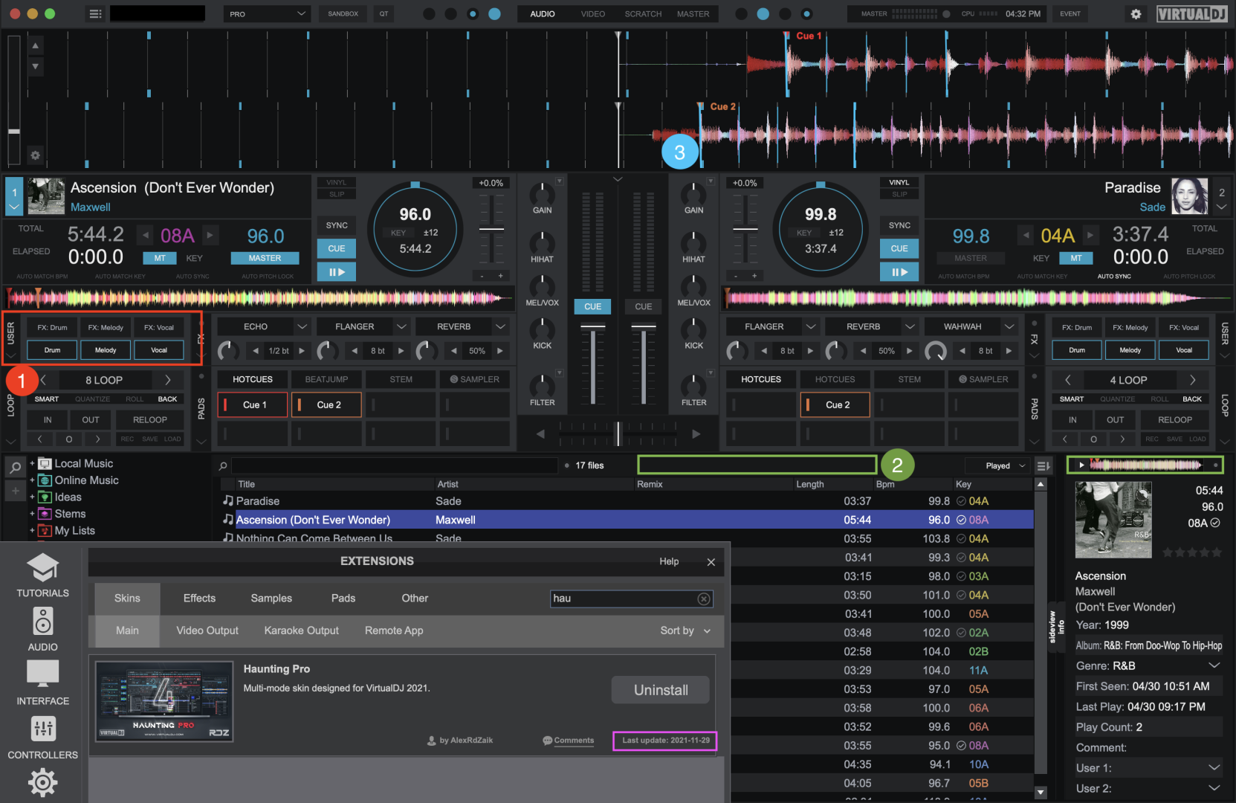Screen dimensions: 1236x803
Task: Open the ECHO effect dropdown on deck 1
Action: 302,326
